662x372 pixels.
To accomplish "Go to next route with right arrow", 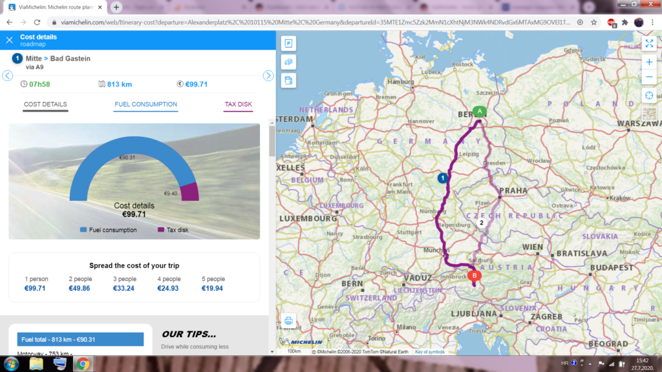I will click(x=268, y=76).
